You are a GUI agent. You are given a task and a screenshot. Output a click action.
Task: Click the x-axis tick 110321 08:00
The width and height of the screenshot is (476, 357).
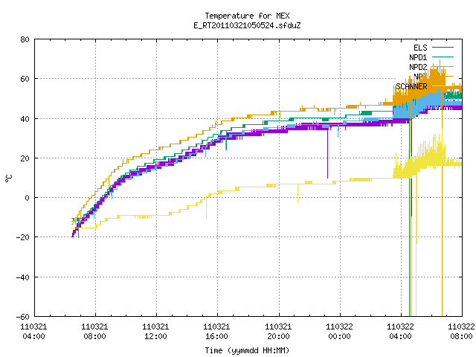94,331
